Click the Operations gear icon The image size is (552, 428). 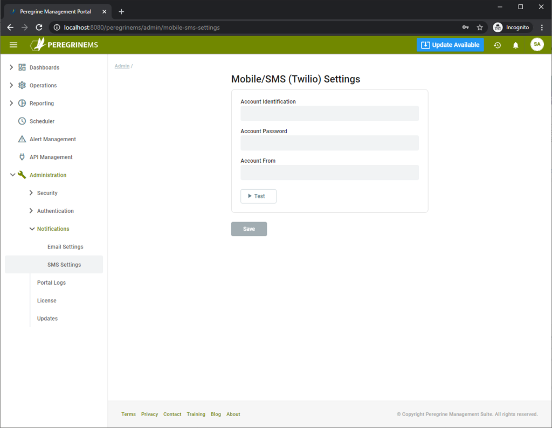[22, 85]
